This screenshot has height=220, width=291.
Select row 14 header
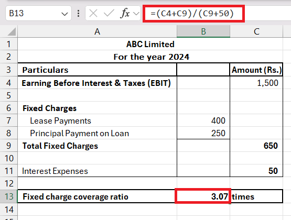9,210
